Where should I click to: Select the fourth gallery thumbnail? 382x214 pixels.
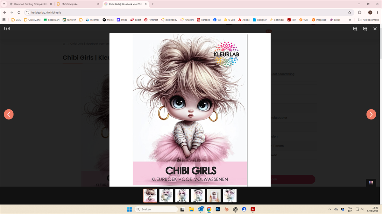click(x=198, y=196)
